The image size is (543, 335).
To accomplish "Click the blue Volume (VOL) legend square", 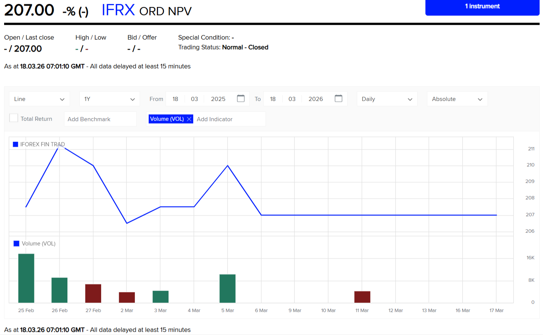I will pyautogui.click(x=16, y=244).
